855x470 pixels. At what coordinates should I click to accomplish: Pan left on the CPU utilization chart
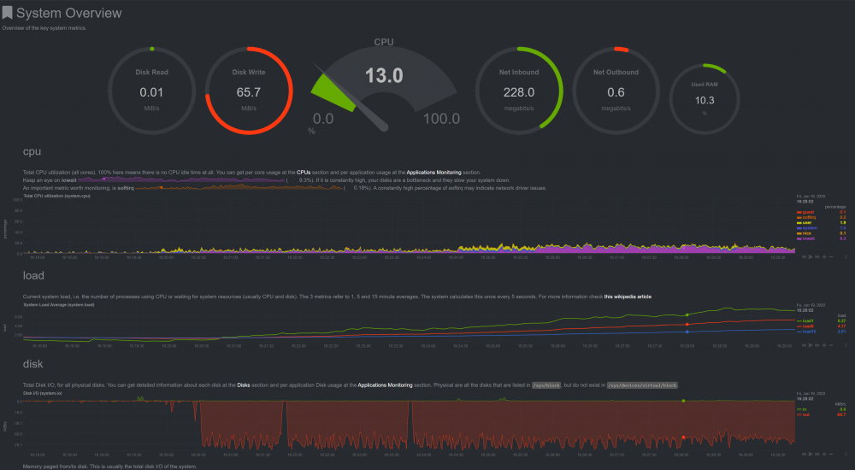point(804,257)
